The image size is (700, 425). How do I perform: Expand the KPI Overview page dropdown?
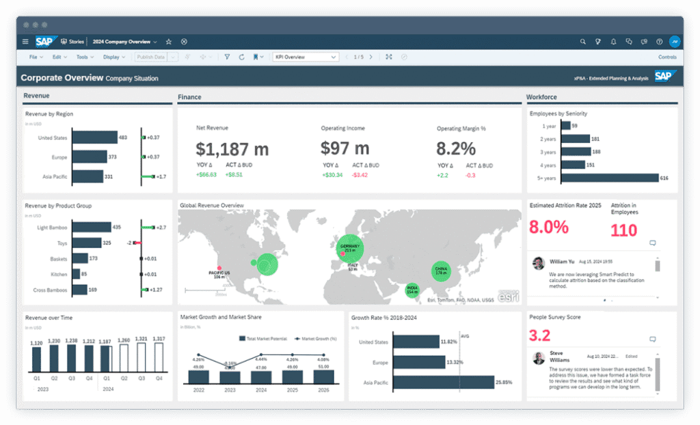pos(333,57)
